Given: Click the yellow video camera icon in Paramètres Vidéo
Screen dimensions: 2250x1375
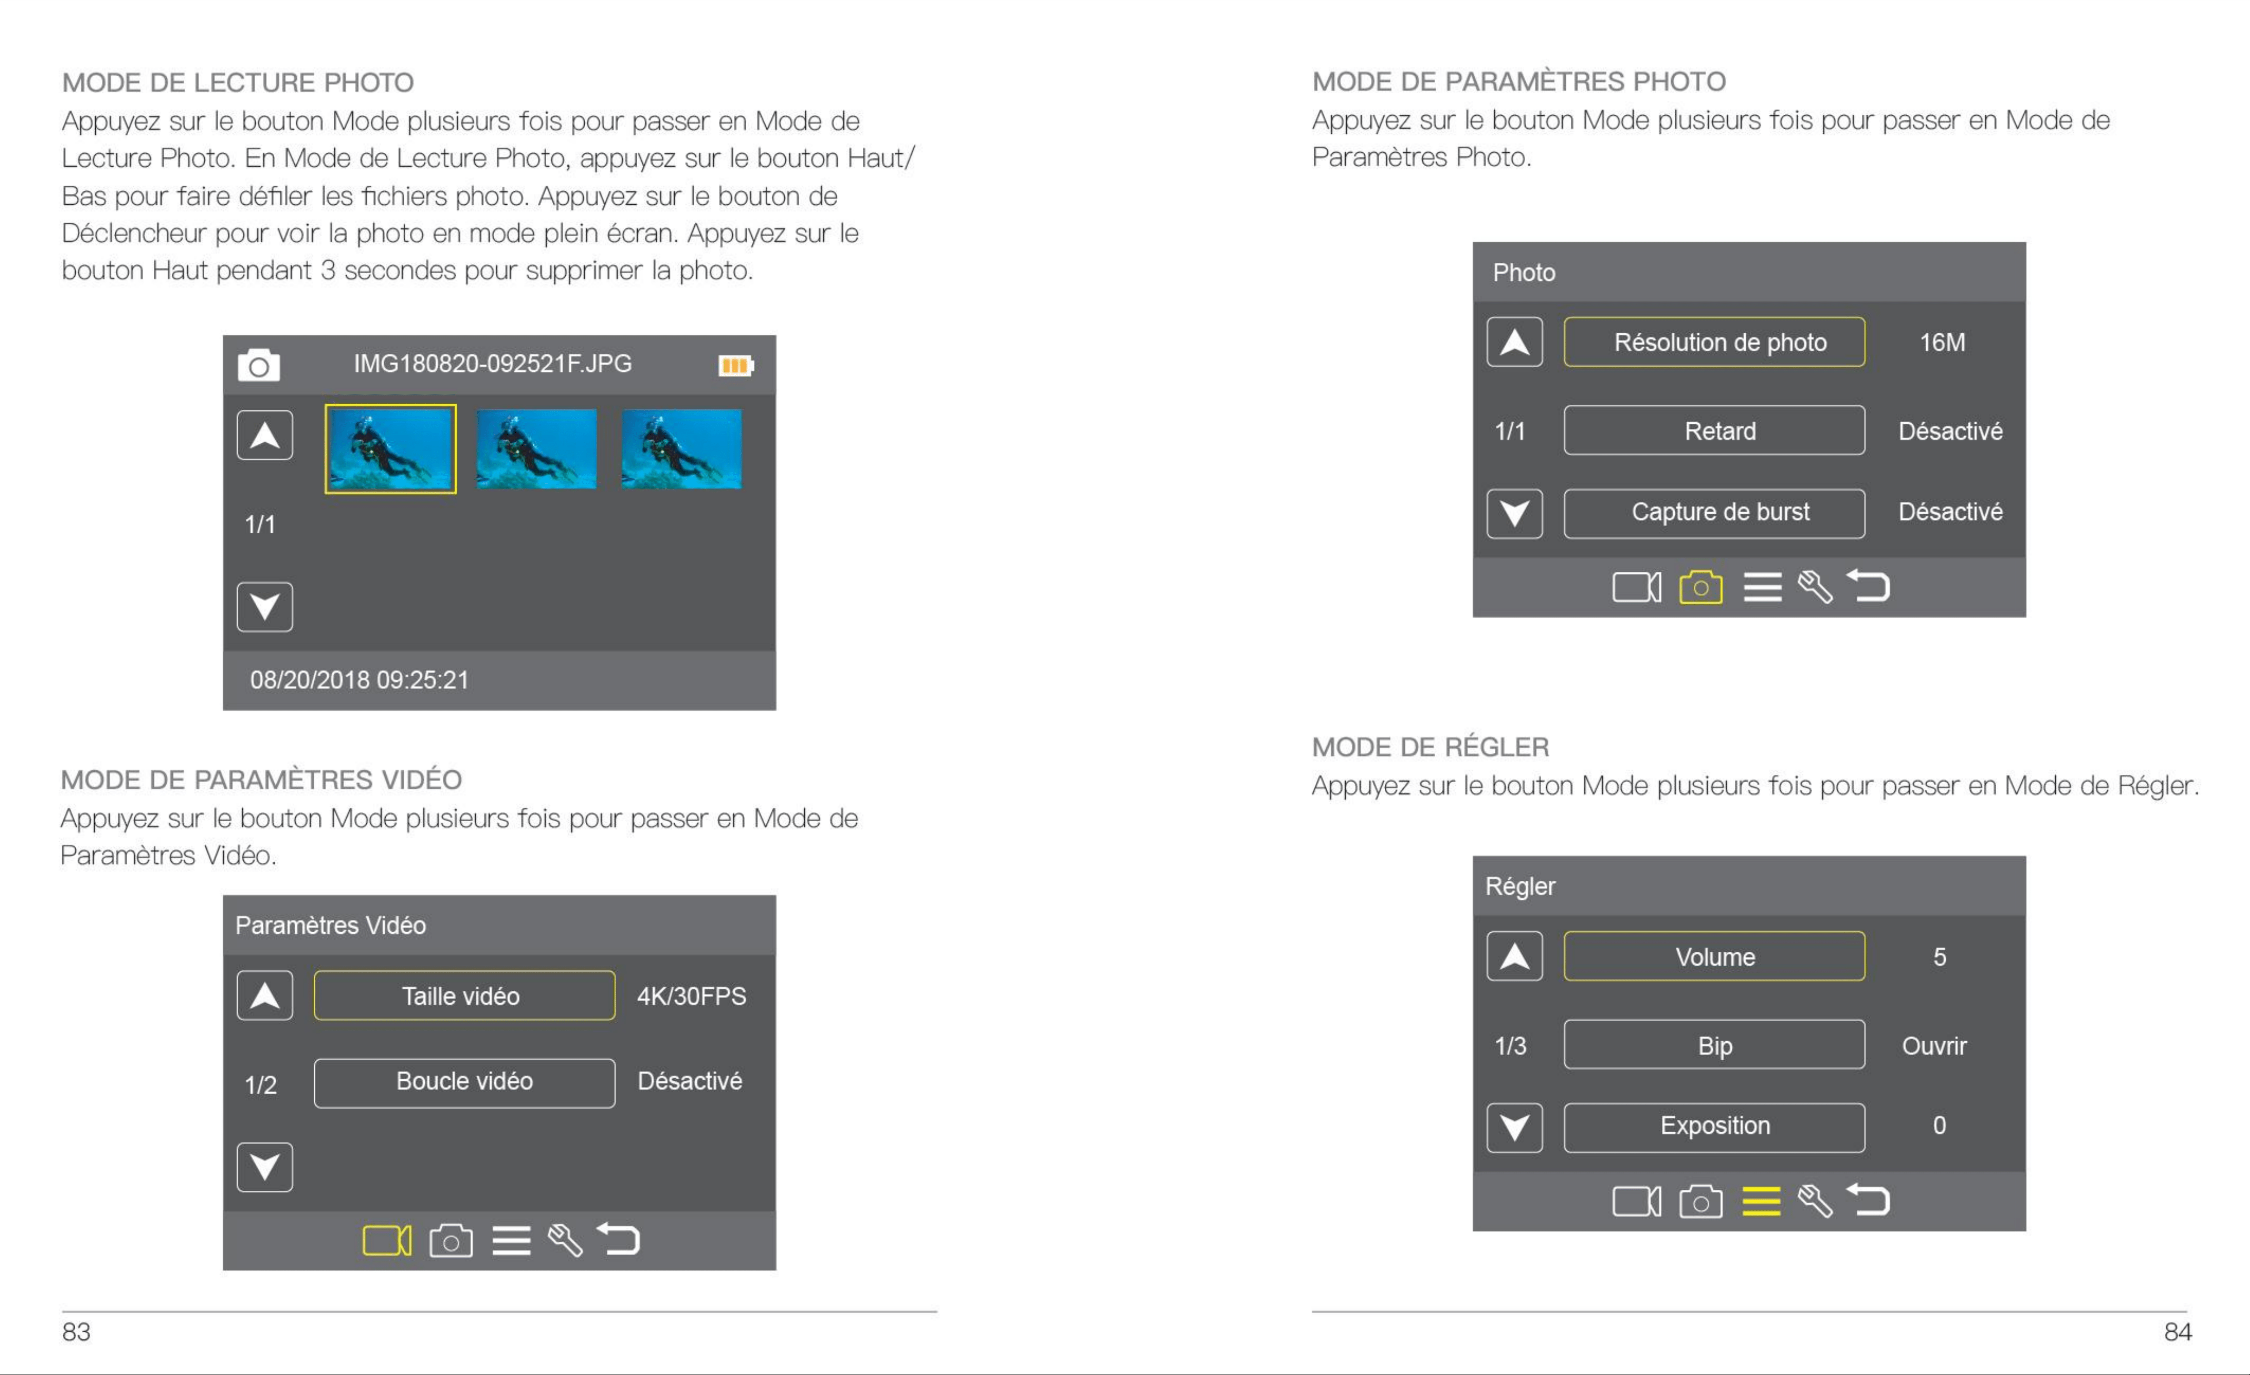Looking at the screenshot, I should [x=387, y=1241].
